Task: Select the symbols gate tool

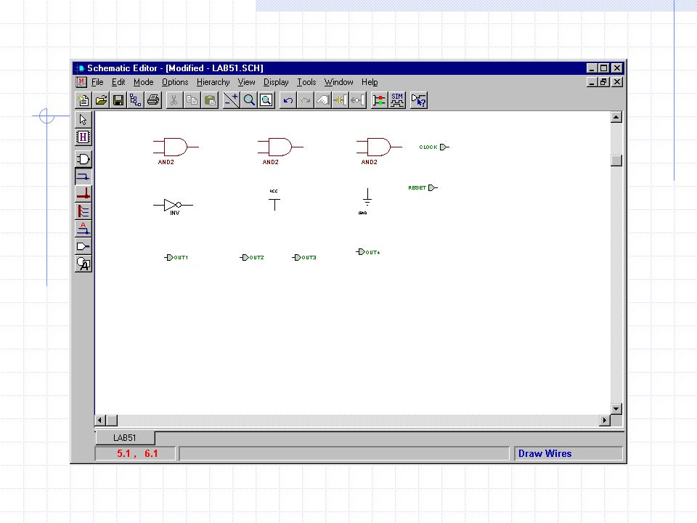Action: (x=83, y=159)
